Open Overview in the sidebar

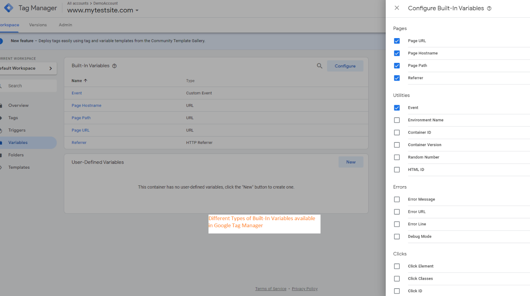(19, 105)
